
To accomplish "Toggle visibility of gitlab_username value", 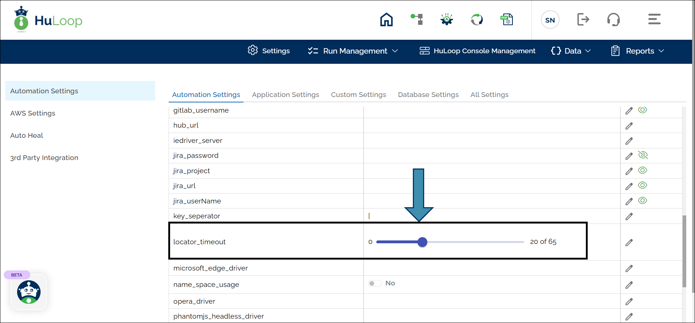I will 642,110.
